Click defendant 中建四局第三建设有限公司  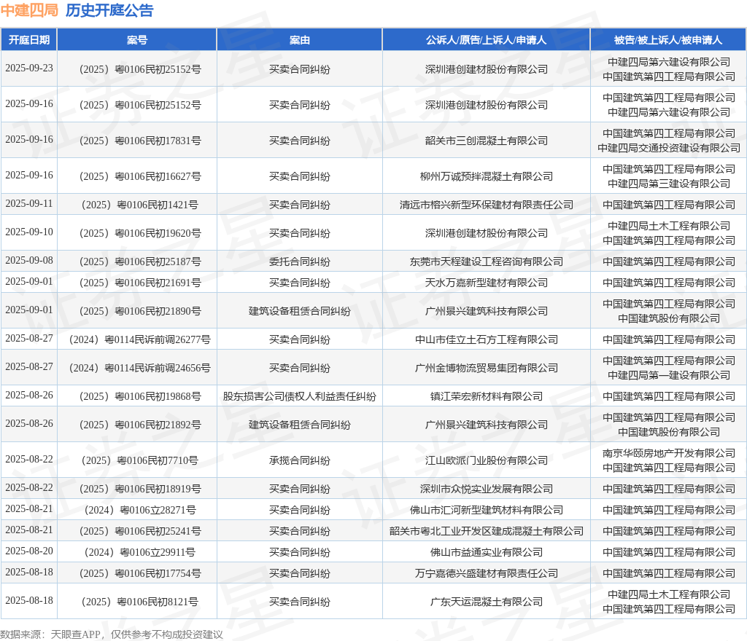tap(669, 184)
